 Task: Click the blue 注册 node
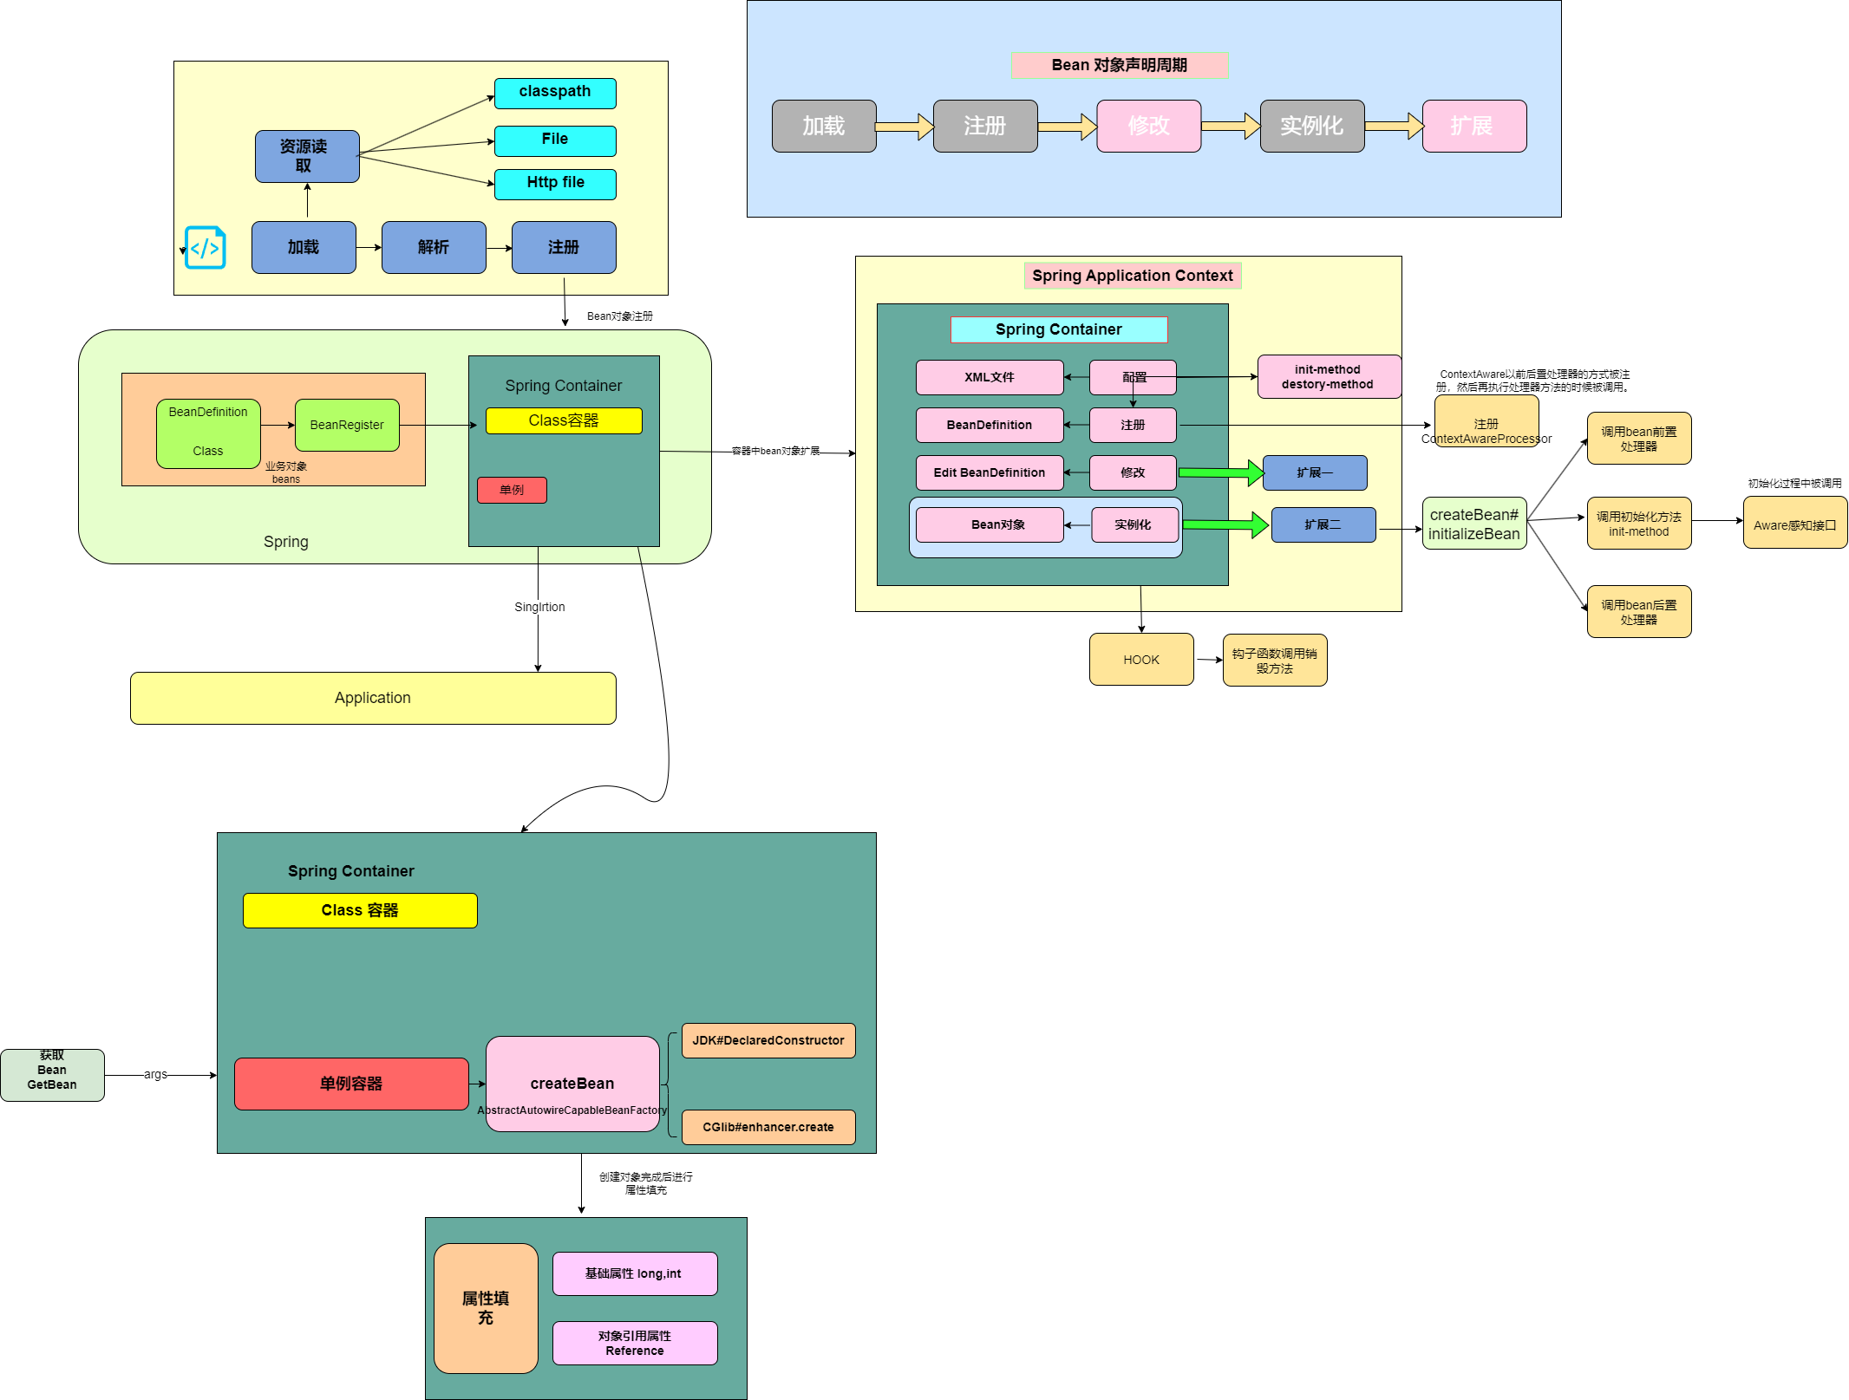click(x=564, y=247)
